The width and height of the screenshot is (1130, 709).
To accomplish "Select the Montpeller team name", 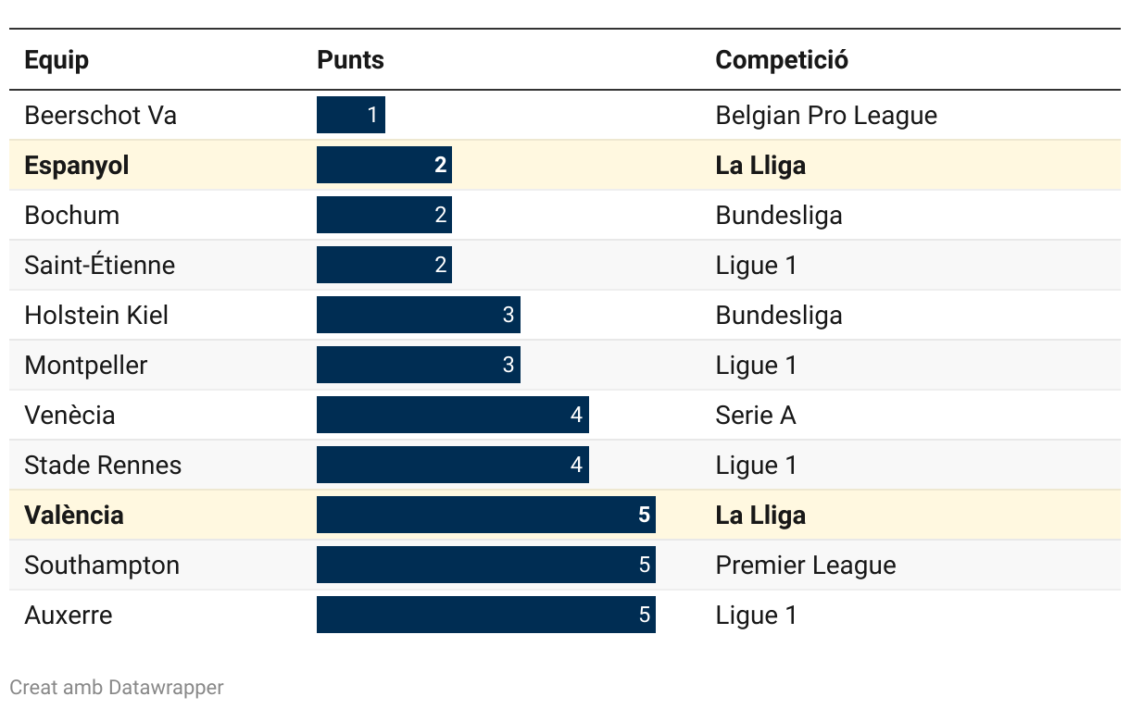I will tap(85, 366).
